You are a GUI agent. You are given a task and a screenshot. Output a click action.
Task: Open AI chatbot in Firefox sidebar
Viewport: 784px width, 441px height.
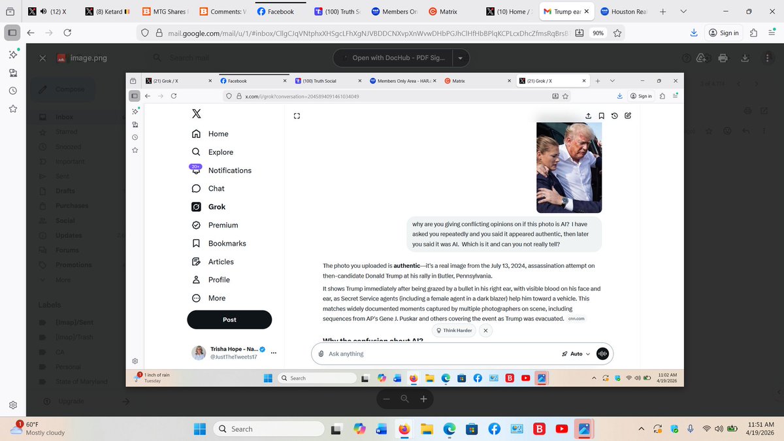[x=13, y=54]
